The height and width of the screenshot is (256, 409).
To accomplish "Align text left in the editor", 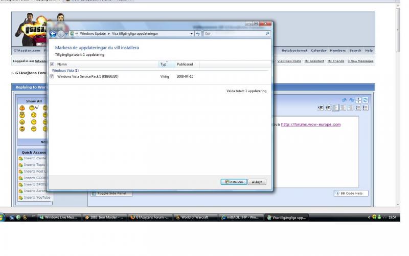I will [336, 108].
